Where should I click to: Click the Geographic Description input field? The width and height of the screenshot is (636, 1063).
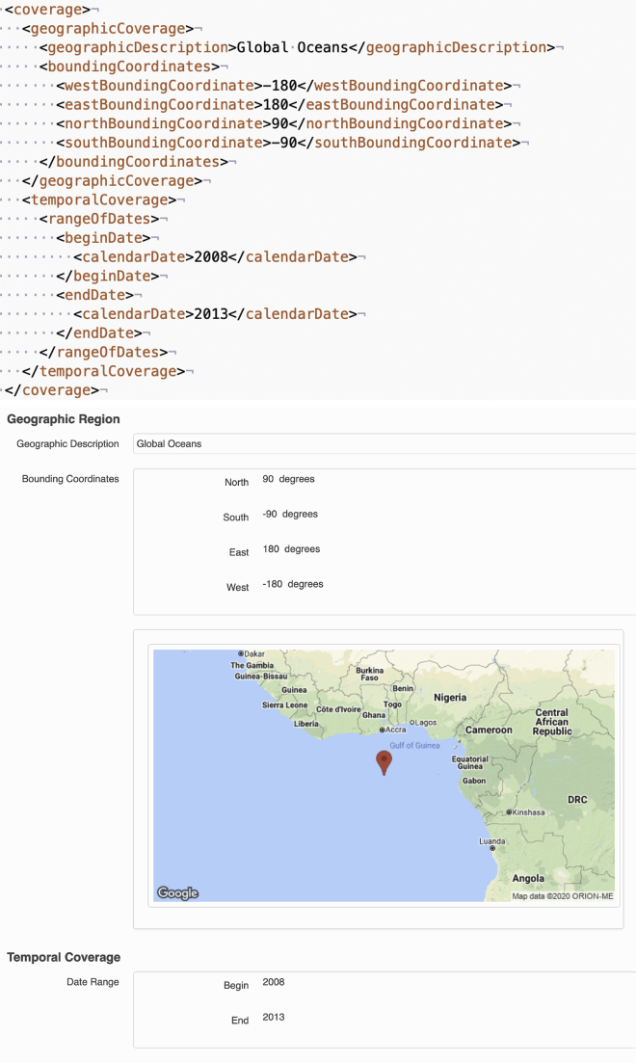[384, 444]
